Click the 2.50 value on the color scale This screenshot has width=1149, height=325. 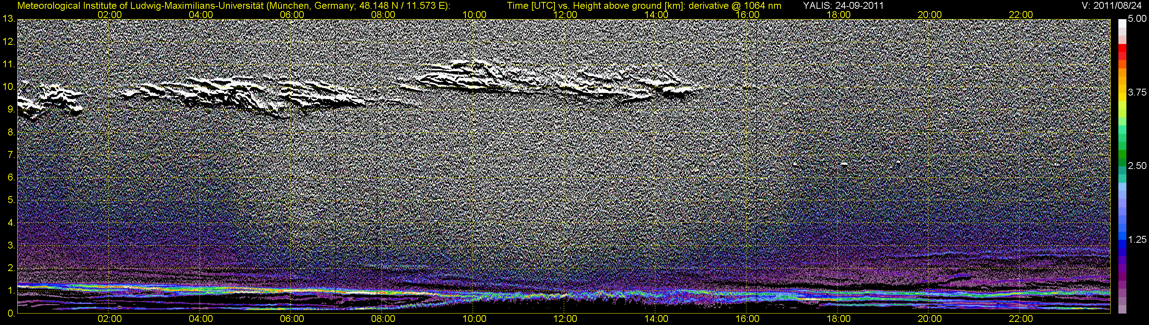point(1137,166)
